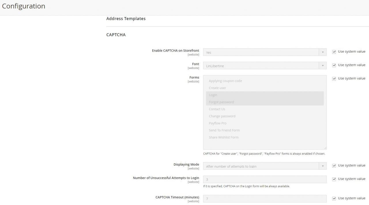Expand the Address Templates section
This screenshot has width=369, height=205.
[126, 19]
